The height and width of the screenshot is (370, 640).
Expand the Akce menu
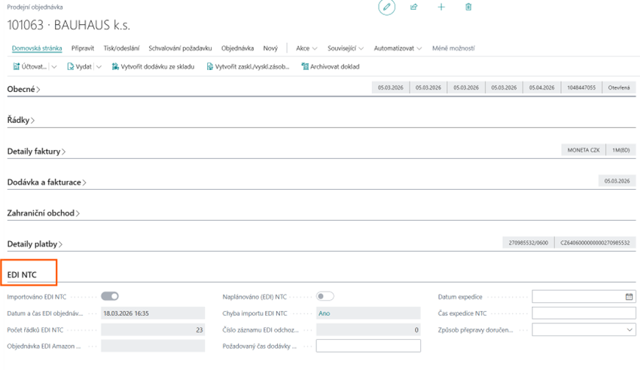pyautogui.click(x=306, y=48)
